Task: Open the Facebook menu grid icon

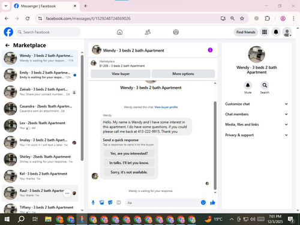Action: [x=265, y=32]
